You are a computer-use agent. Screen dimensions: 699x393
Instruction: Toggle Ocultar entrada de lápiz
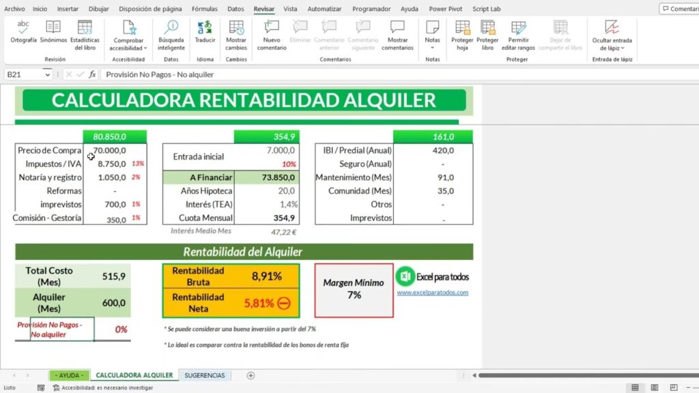point(612,34)
